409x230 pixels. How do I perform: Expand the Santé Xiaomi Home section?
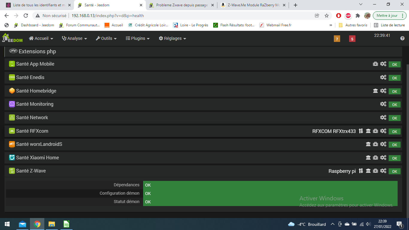(37, 158)
